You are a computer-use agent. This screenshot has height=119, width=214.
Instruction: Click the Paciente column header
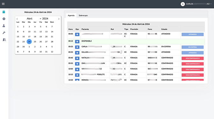[x=85, y=29]
